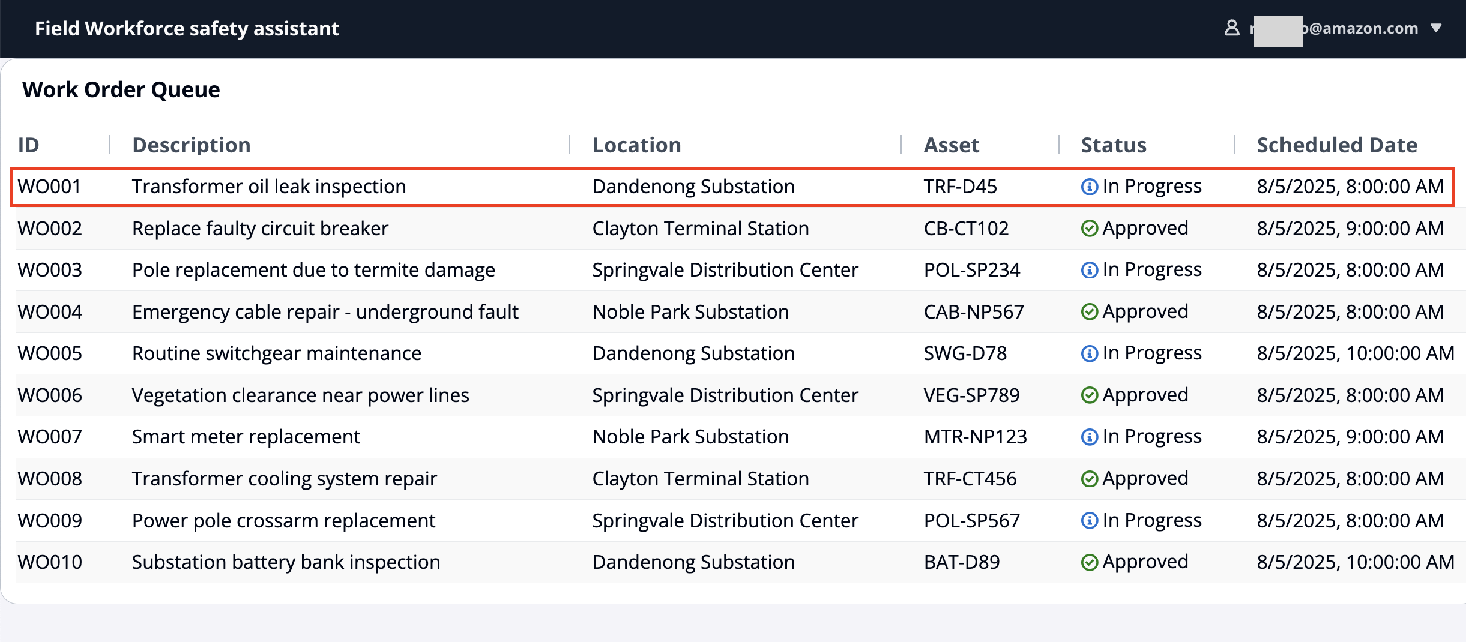Click the Approved checkmark icon for WO006
Screen dimensions: 1466x642
pyautogui.click(x=1089, y=395)
